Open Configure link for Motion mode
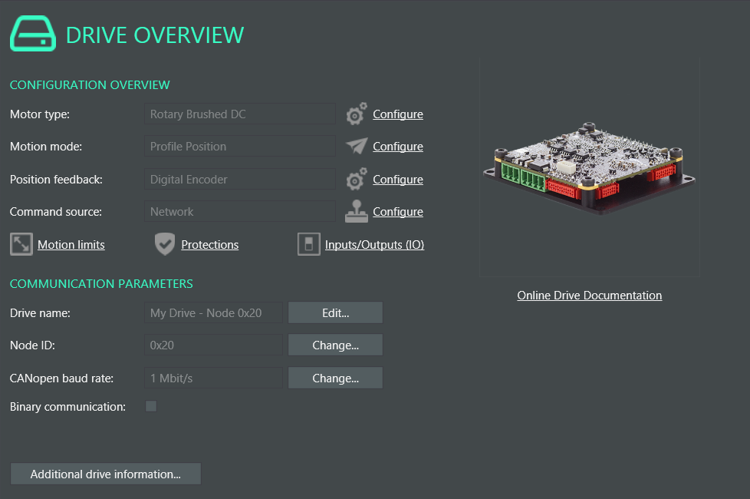 click(397, 147)
